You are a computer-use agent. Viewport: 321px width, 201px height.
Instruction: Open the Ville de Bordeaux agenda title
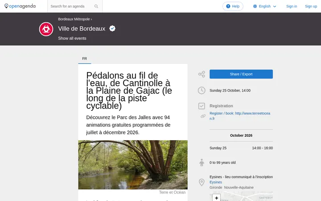(82, 29)
